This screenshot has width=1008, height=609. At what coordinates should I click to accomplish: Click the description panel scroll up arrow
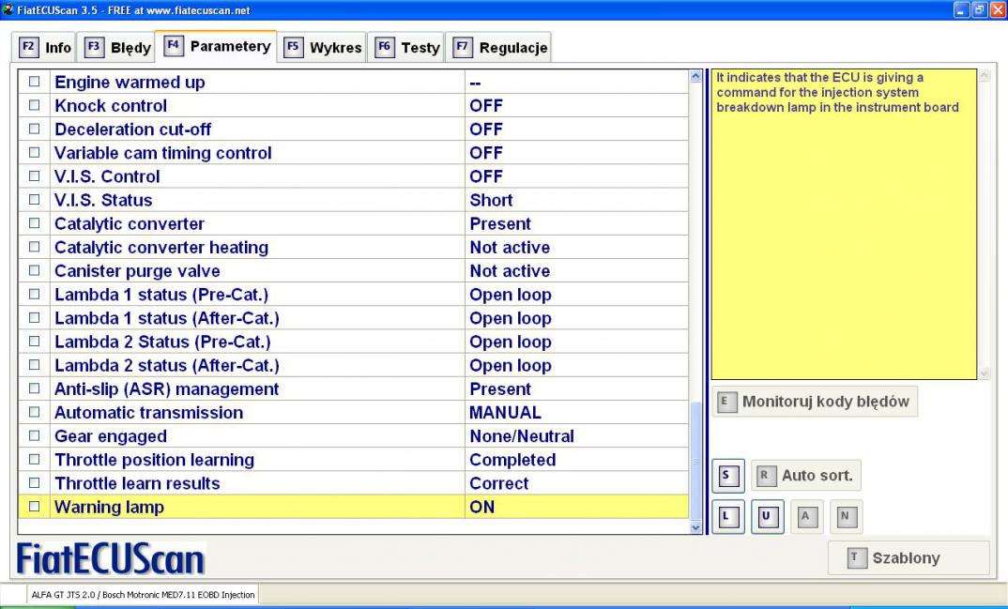point(985,76)
